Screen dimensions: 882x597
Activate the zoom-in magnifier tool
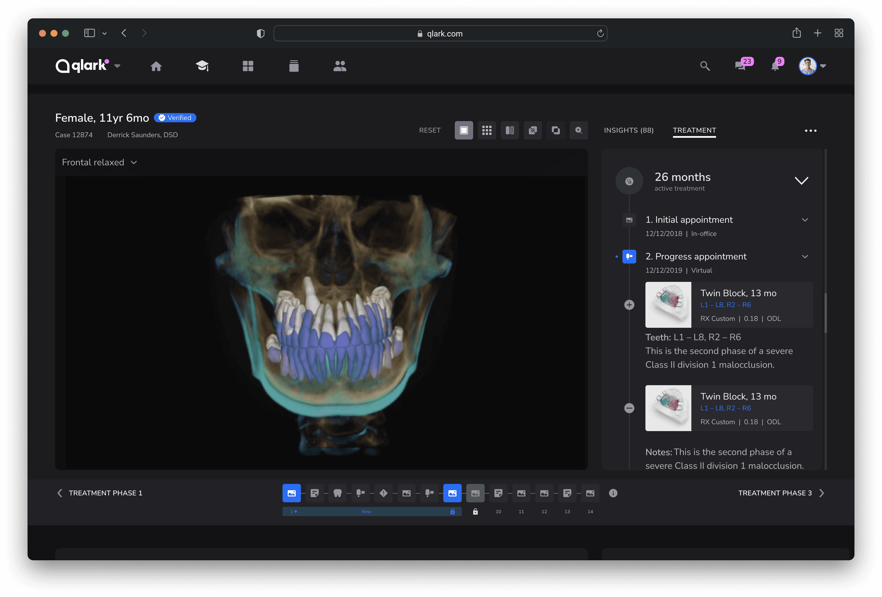(579, 131)
